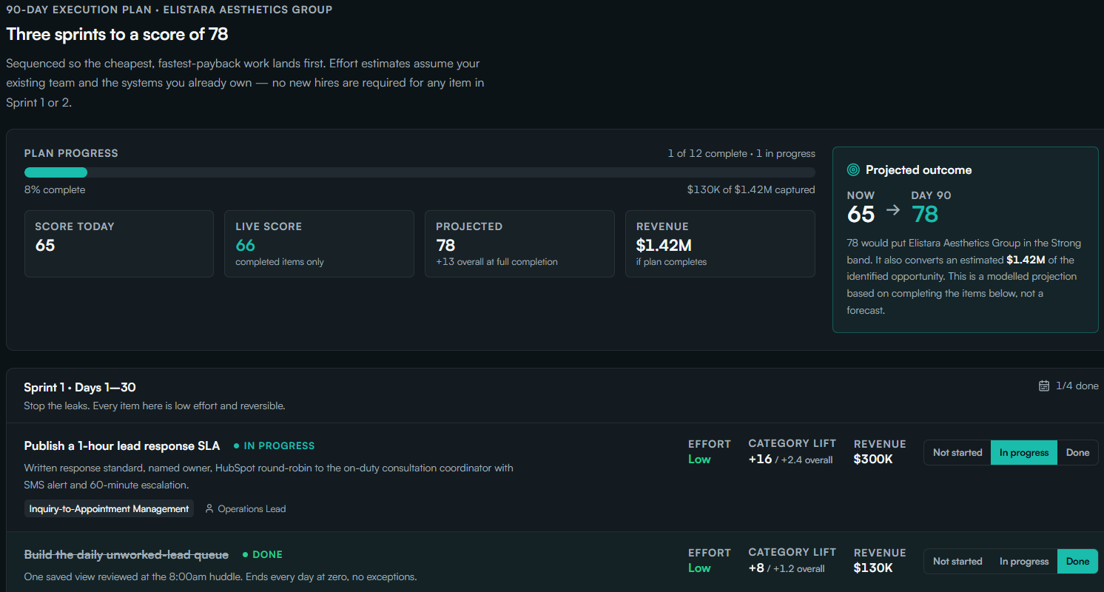The image size is (1104, 592).
Task: Click Low effort value for unworked-lead queue
Action: 699,568
